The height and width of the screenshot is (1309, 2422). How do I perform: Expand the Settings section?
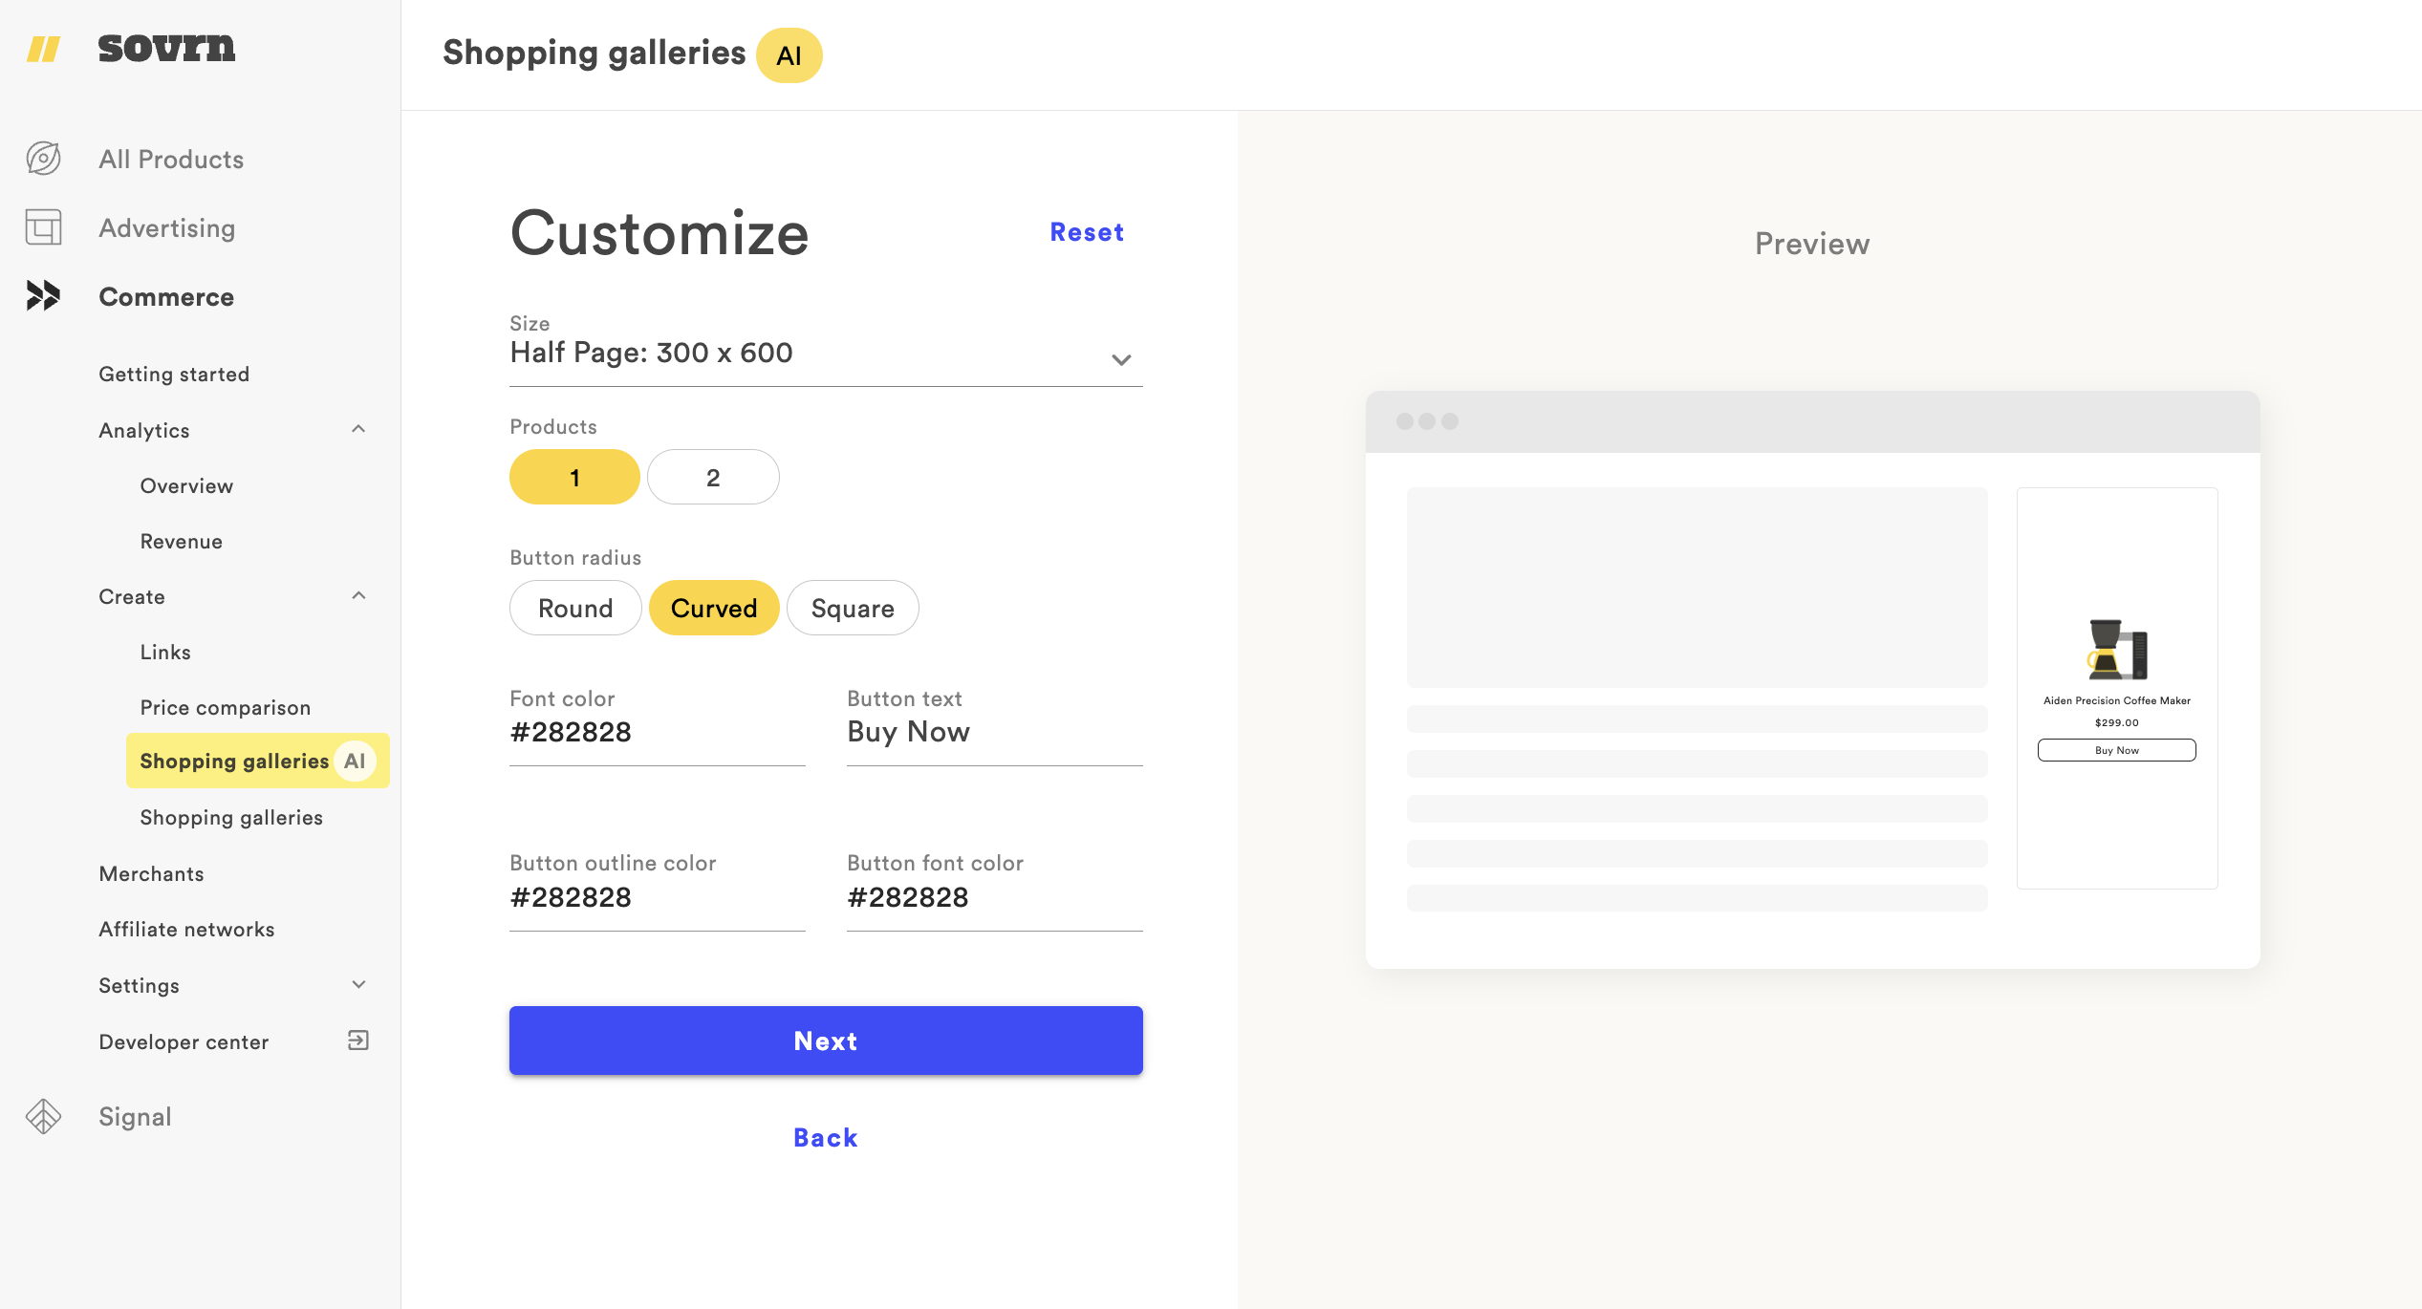358,985
